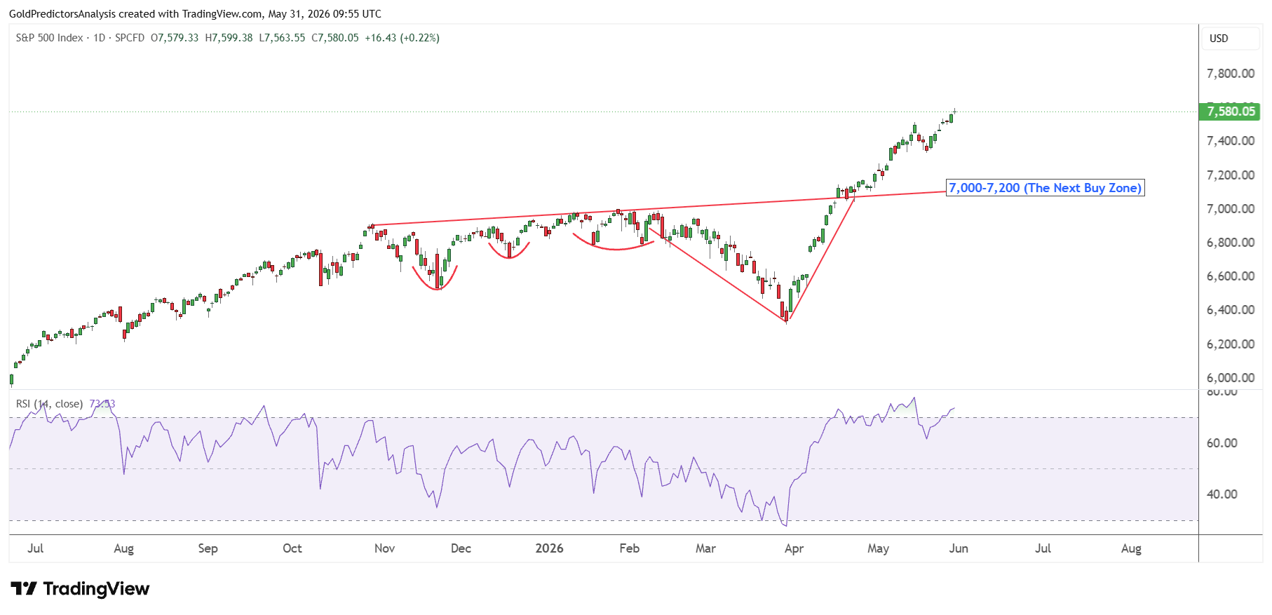Viewport: 1272px width, 615px height.
Task: Click the 7,800.00 price axis label
Action: 1231,74
